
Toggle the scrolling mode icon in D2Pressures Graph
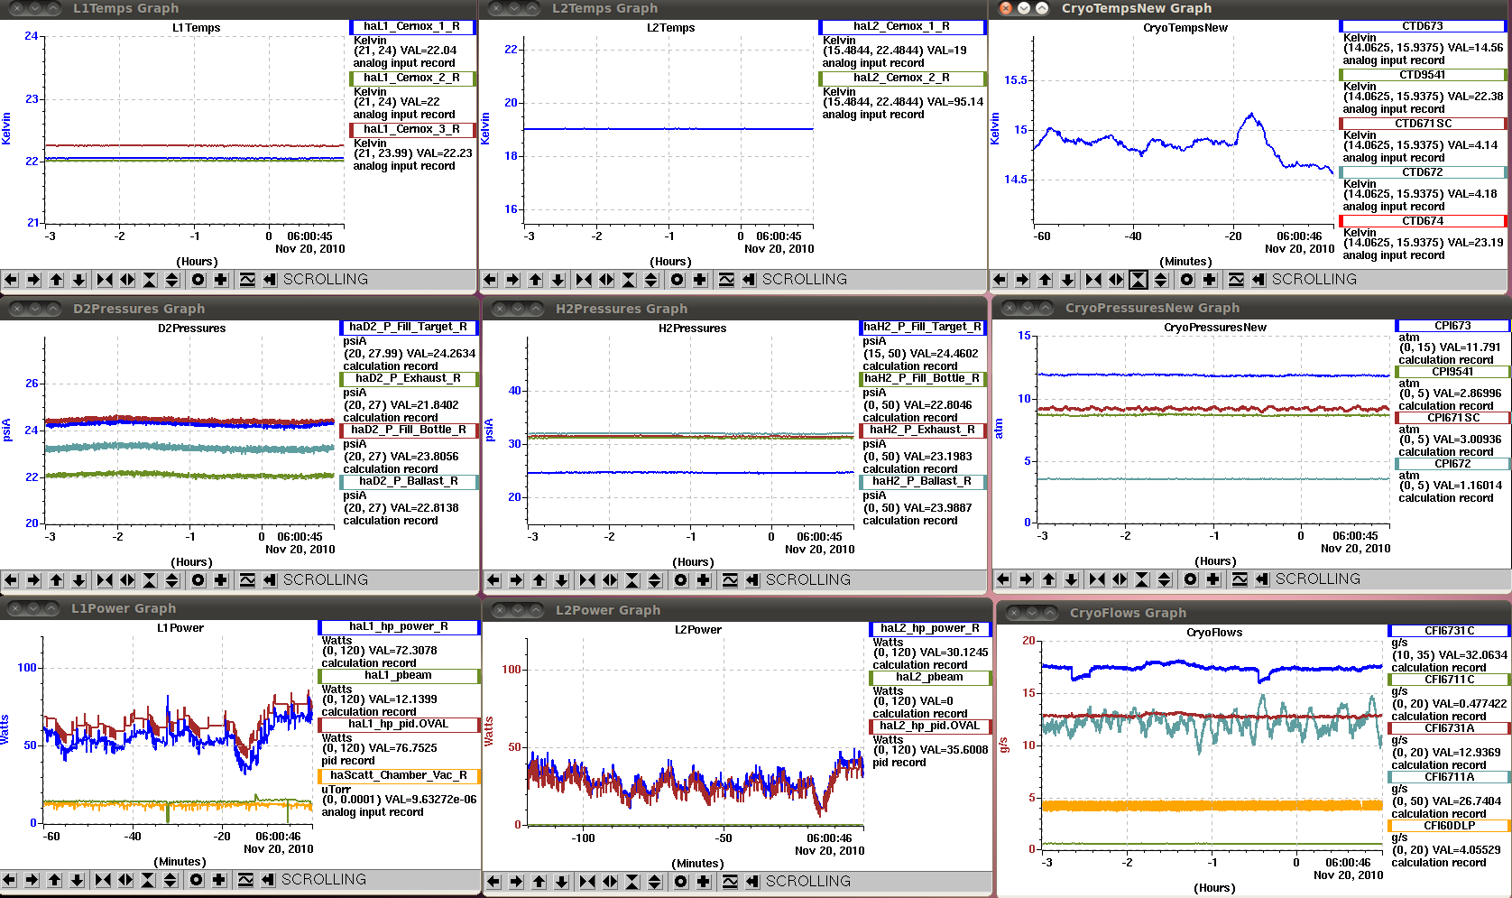pyautogui.click(x=270, y=580)
